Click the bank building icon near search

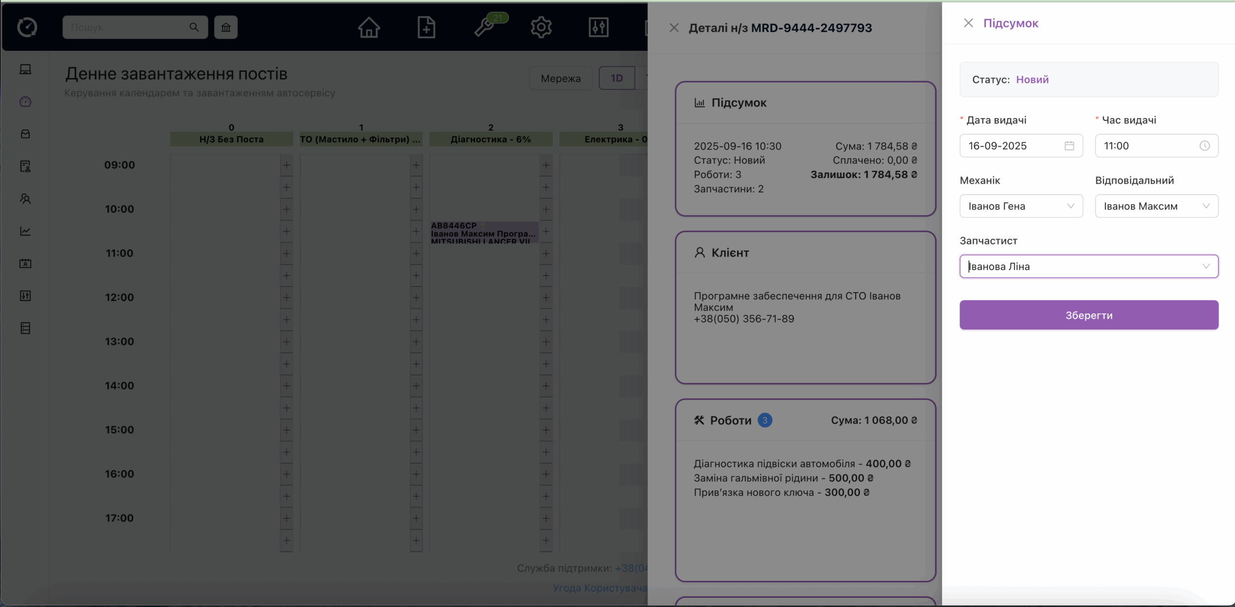[226, 27]
